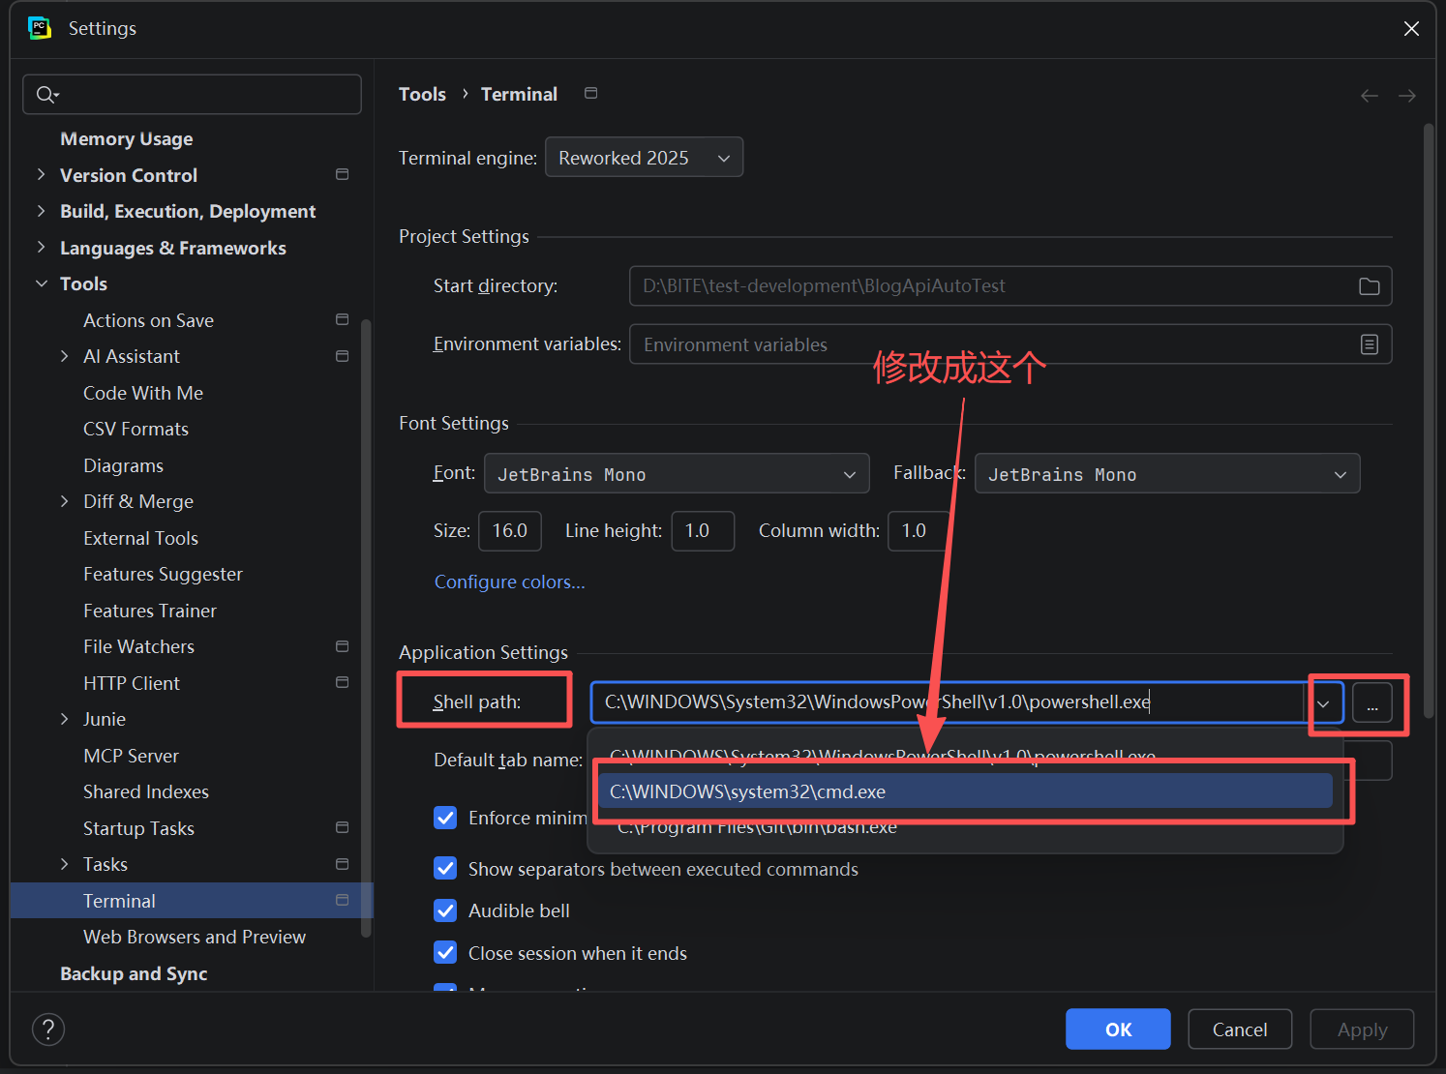Viewport: 1446px width, 1074px height.
Task: Click the project-level icon beside Terminal breadcrumb
Action: [x=590, y=93]
